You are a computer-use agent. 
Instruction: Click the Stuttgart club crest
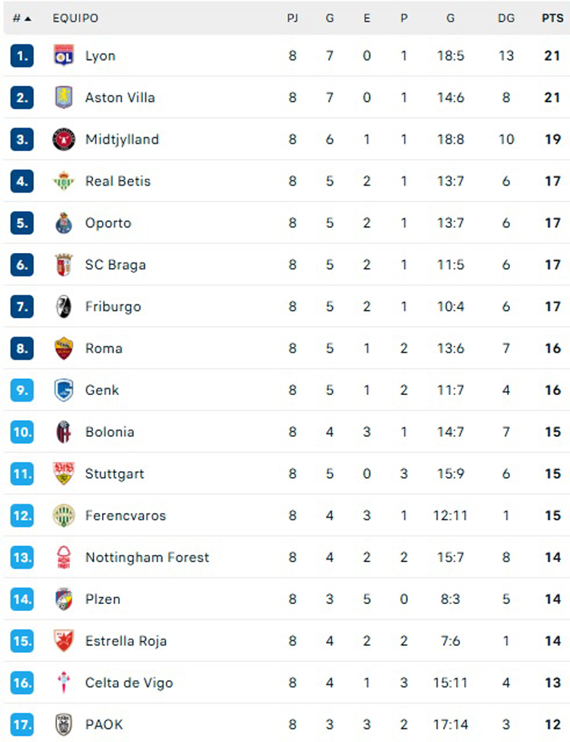[63, 473]
